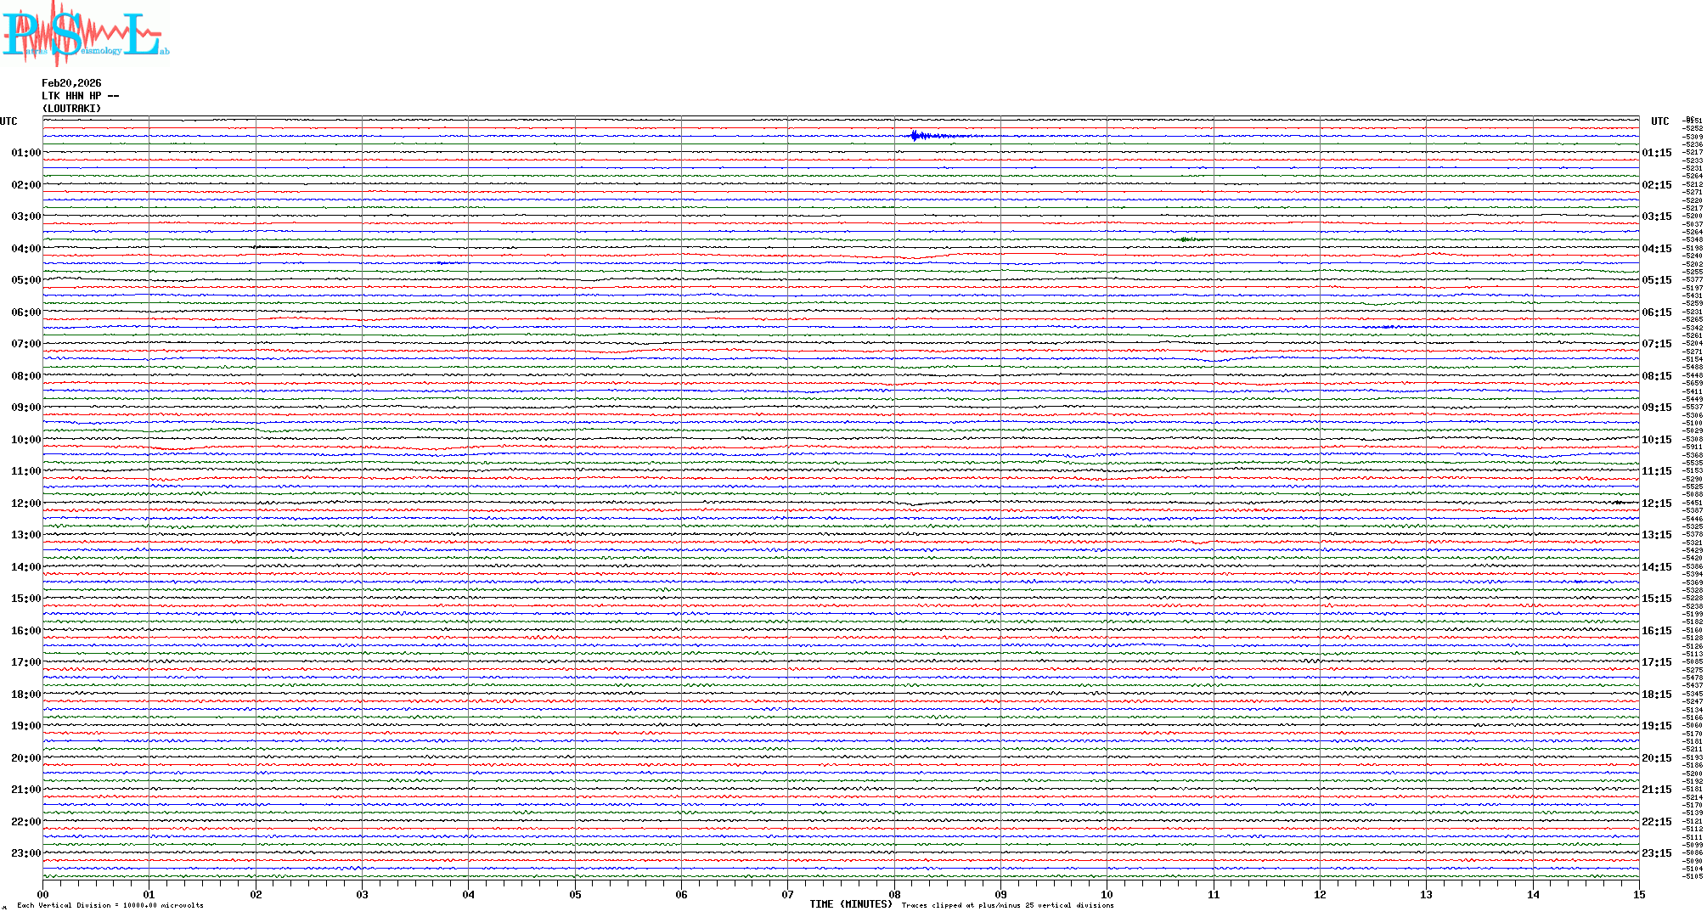
Task: Click the Feb20,2026 date label
Action: pyautogui.click(x=71, y=83)
